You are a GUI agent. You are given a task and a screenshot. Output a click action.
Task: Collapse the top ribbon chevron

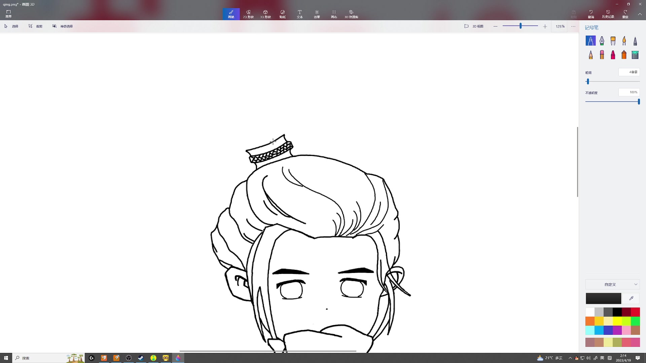pyautogui.click(x=640, y=14)
